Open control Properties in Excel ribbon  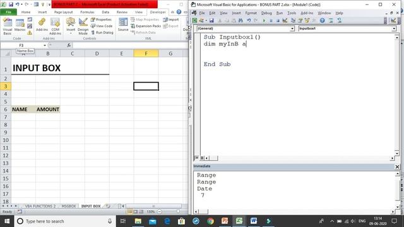pyautogui.click(x=101, y=20)
